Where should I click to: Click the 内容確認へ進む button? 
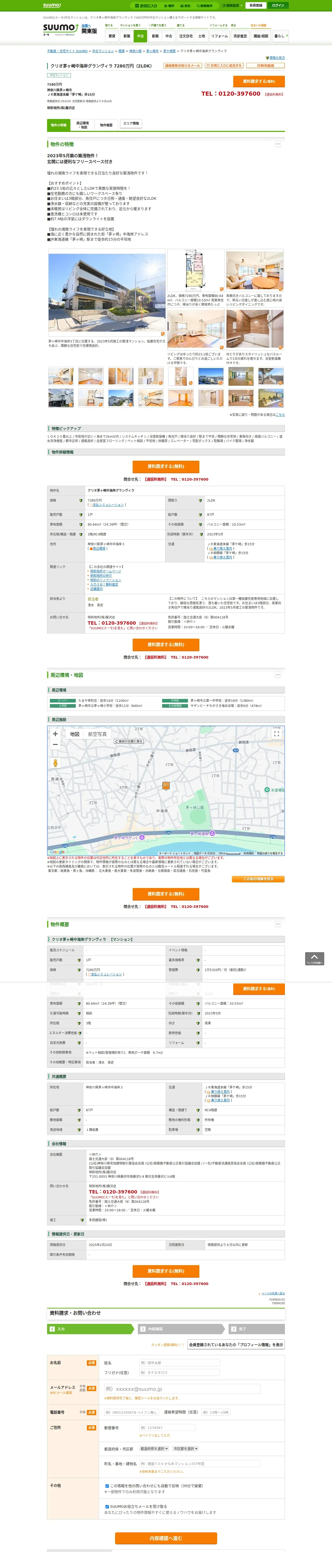[166, 1538]
